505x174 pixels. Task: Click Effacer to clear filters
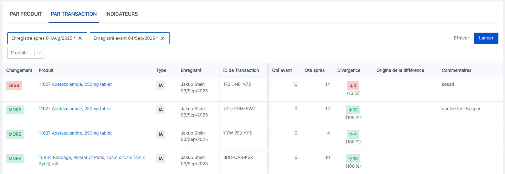click(x=461, y=38)
